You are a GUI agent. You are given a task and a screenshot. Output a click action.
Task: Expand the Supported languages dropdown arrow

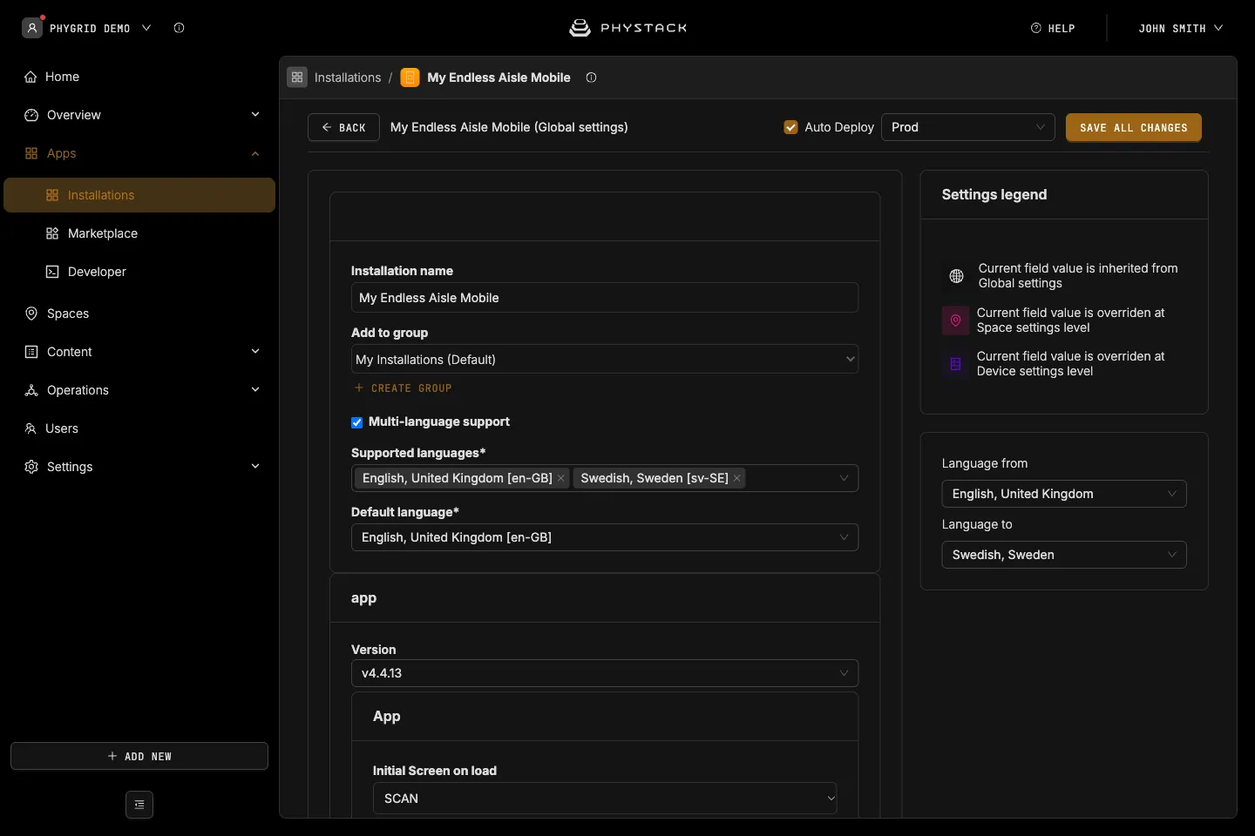(x=844, y=478)
